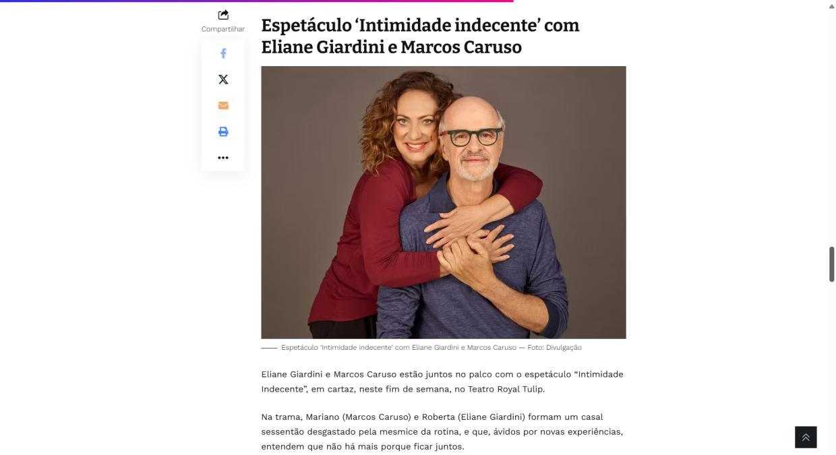Viewport: 836px width, 455px height.
Task: Open more sharing options (three dots)
Action: click(223, 158)
